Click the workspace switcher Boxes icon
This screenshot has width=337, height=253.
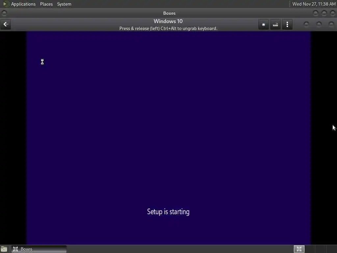click(299, 249)
